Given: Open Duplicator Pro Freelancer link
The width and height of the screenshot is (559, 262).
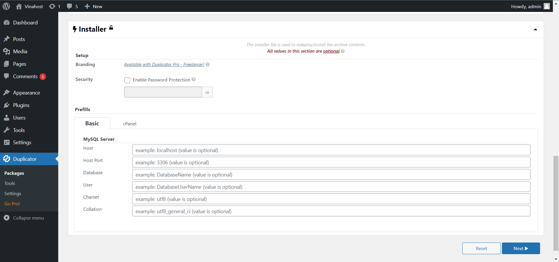Looking at the screenshot, I should point(164,65).
